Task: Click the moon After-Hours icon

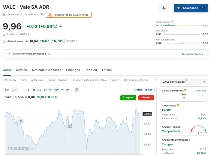Action: click(x=4, y=41)
